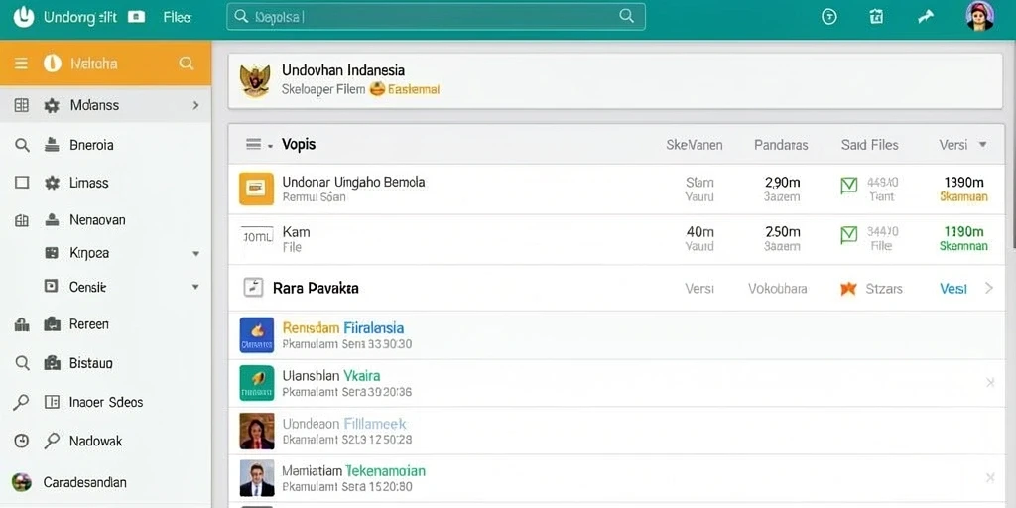Open the user avatar in top bar
The width and height of the screenshot is (1016, 508).
pyautogui.click(x=979, y=16)
